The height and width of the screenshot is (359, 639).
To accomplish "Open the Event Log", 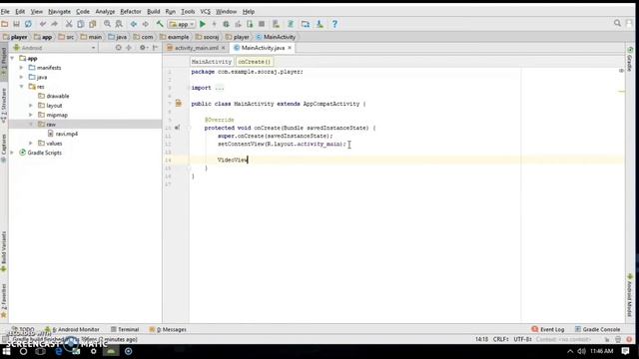I will (x=548, y=329).
